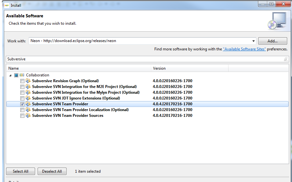Maximize the Install dialog window
The width and height of the screenshot is (292, 182).
[x=271, y=4]
